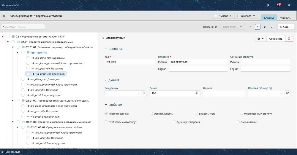This screenshot has height=155, width=297.
Task: Click the red delete trash button
Action: (289, 39)
